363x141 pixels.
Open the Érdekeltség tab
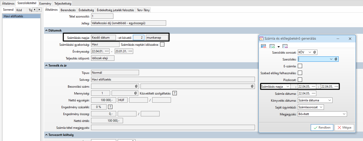[x=86, y=10]
